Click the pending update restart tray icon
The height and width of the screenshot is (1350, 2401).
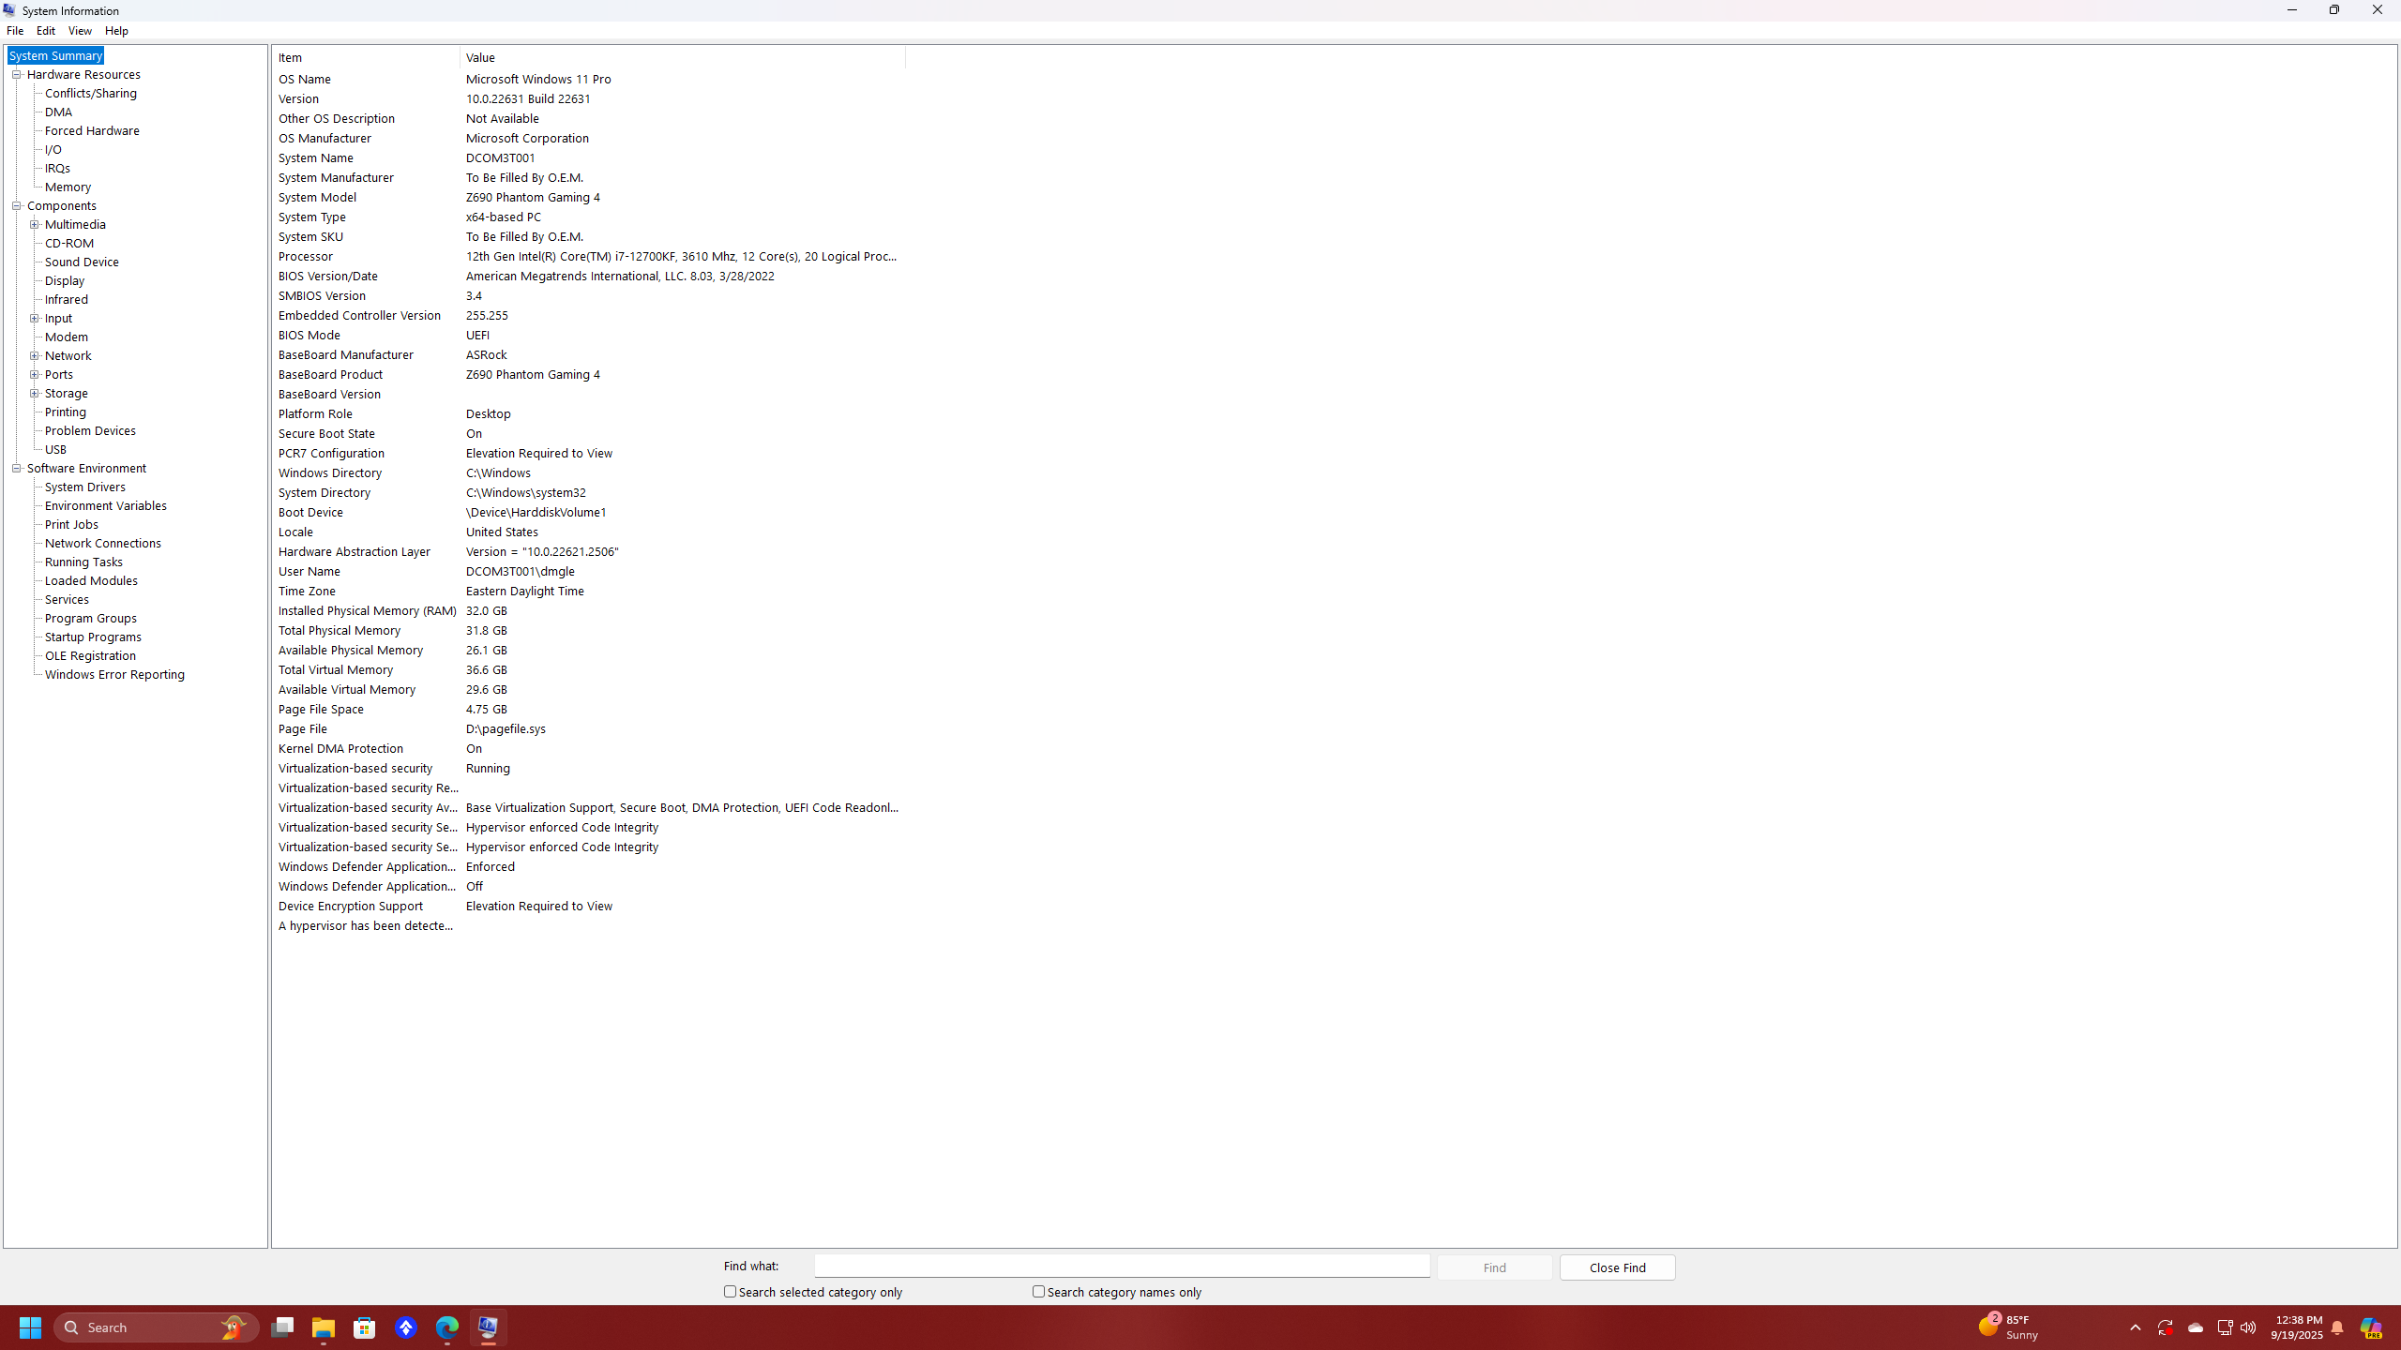point(2165,1328)
